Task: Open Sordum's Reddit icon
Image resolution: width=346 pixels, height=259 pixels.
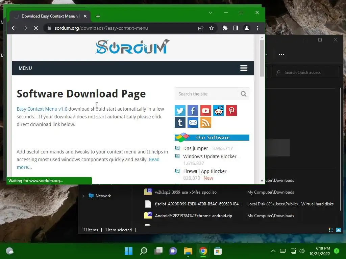Action: tap(219, 111)
